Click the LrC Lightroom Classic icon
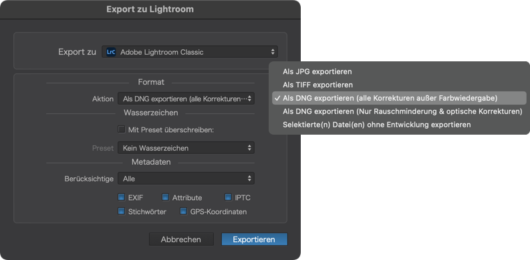The image size is (530, 260). 110,52
